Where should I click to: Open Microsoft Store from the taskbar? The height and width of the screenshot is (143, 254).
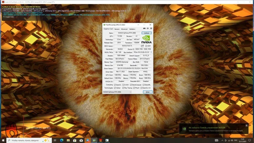[75, 140]
